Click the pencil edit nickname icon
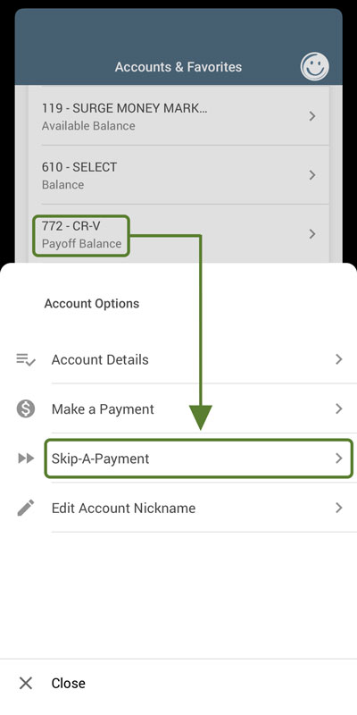Viewport: 357px width, 715px height. (26, 508)
